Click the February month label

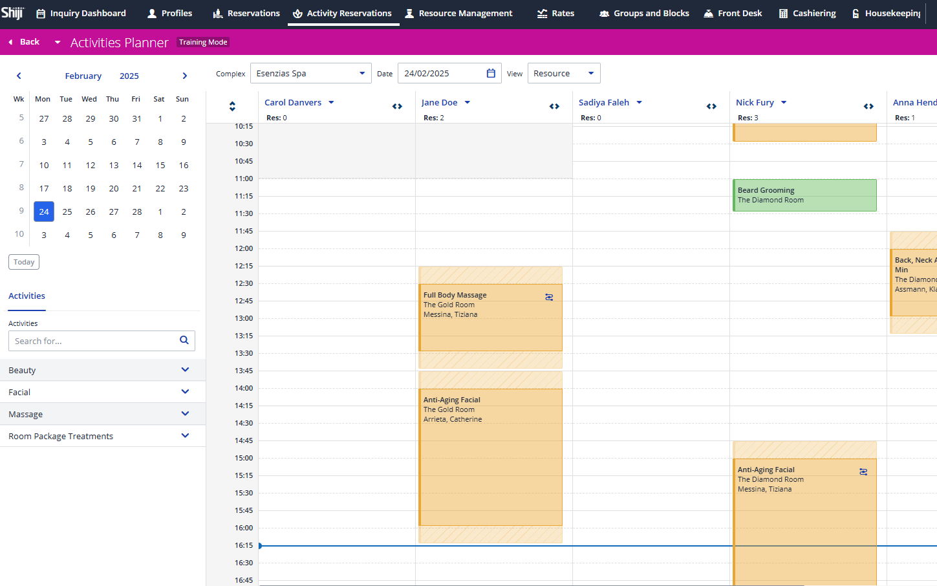pos(83,76)
